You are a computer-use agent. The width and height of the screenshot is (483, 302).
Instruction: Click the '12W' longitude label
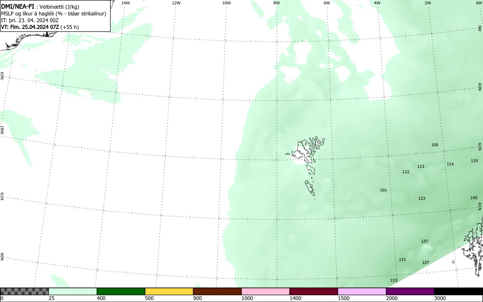176,3
